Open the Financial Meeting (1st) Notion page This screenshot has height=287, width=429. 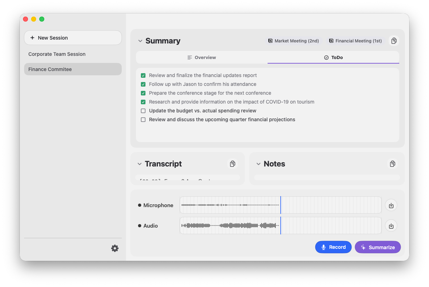(355, 41)
